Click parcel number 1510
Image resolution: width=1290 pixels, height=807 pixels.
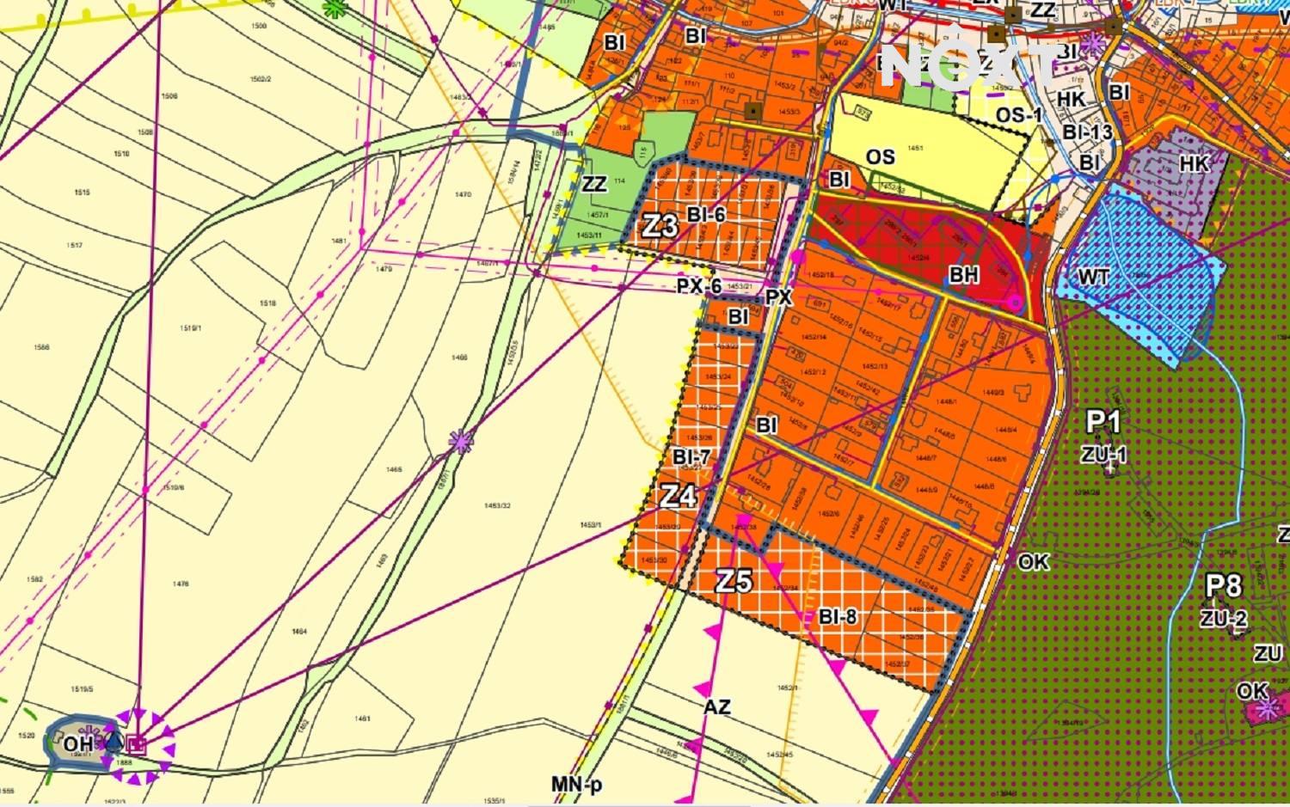point(121,154)
